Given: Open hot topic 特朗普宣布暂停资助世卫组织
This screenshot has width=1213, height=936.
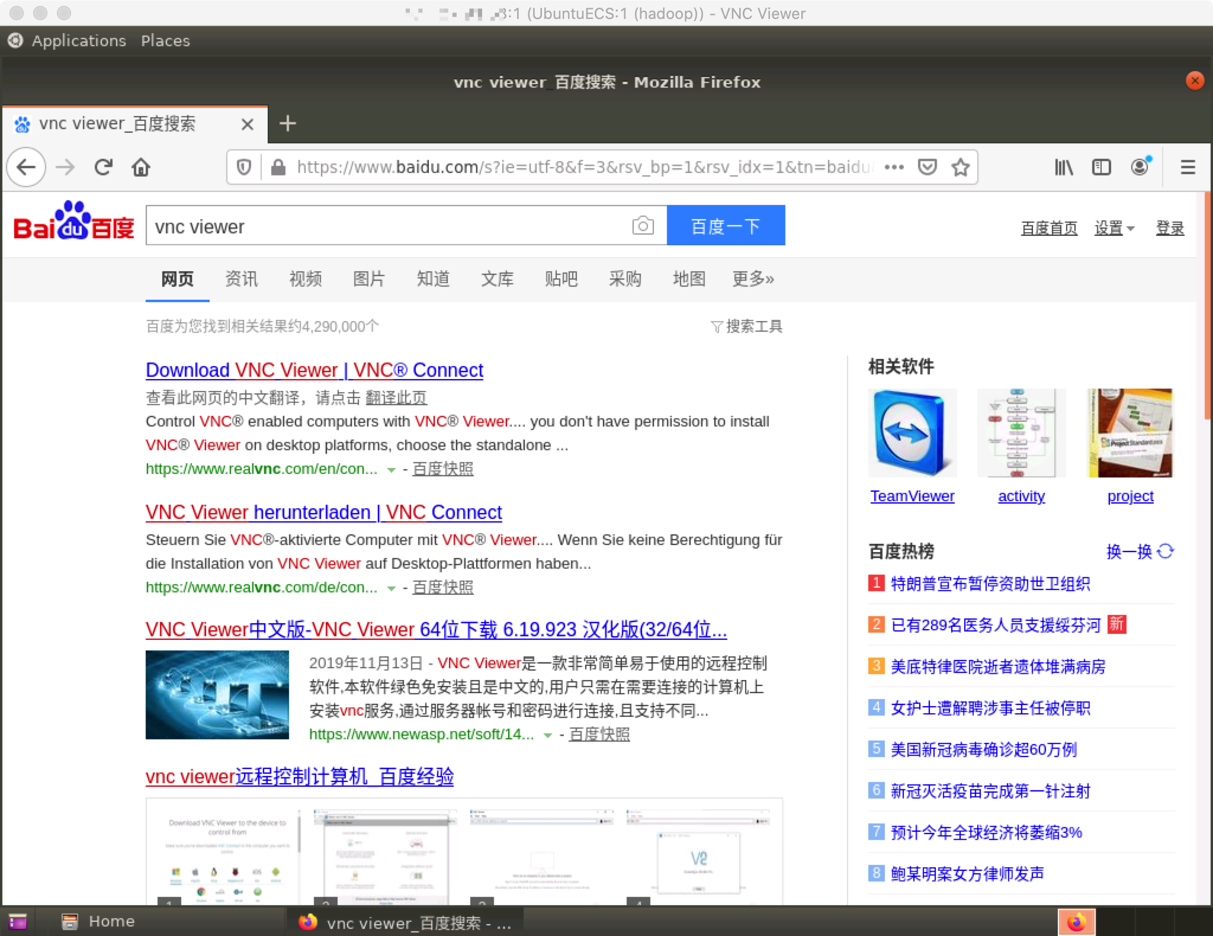Looking at the screenshot, I should [990, 584].
